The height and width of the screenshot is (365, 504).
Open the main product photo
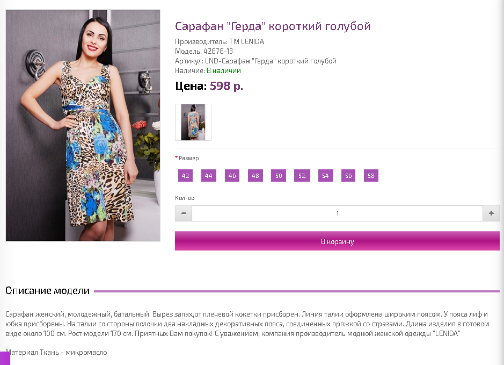(x=83, y=126)
